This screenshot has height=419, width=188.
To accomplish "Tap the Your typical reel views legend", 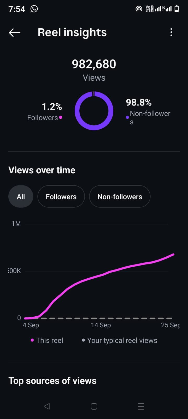I will [x=120, y=340].
